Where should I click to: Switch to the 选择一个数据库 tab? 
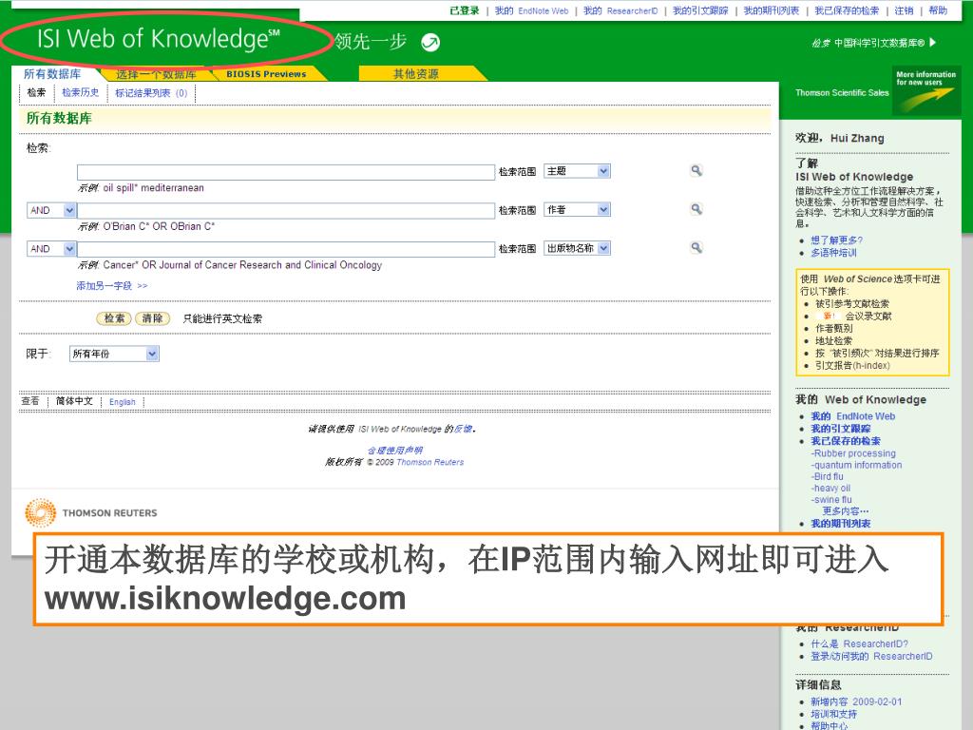coord(156,74)
